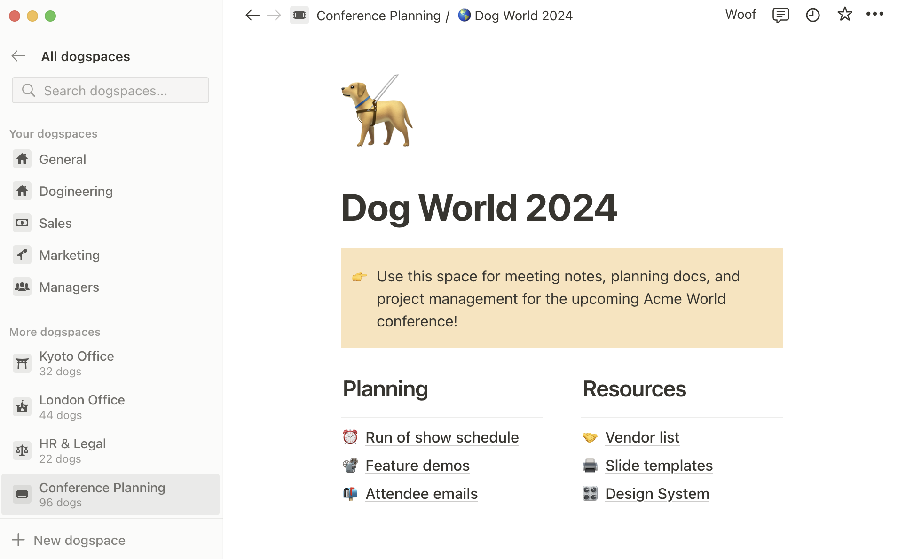Open the Kyoto Office dogspace
The image size is (898, 559).
pyautogui.click(x=76, y=356)
